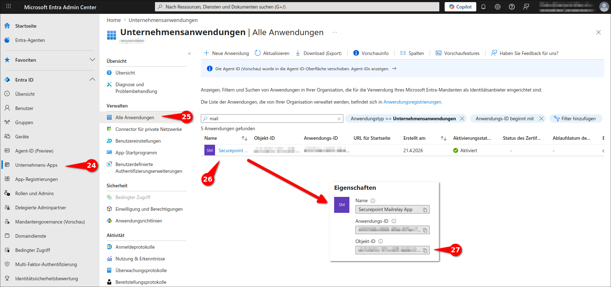This screenshot has width=611, height=287.
Task: Open settings gear in top bar
Action: click(x=498, y=7)
